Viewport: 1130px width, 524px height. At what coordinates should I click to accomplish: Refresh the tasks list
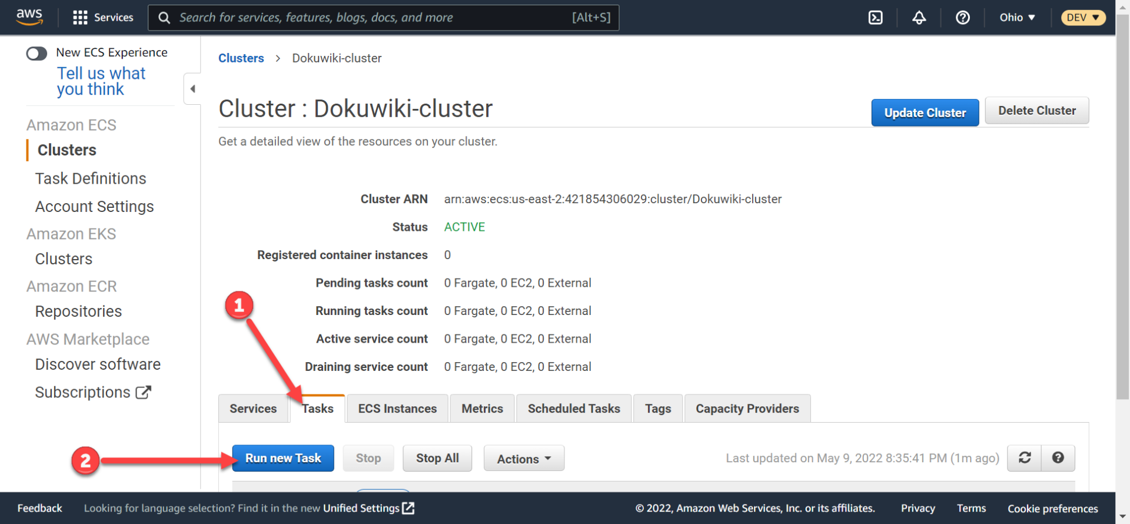1024,458
